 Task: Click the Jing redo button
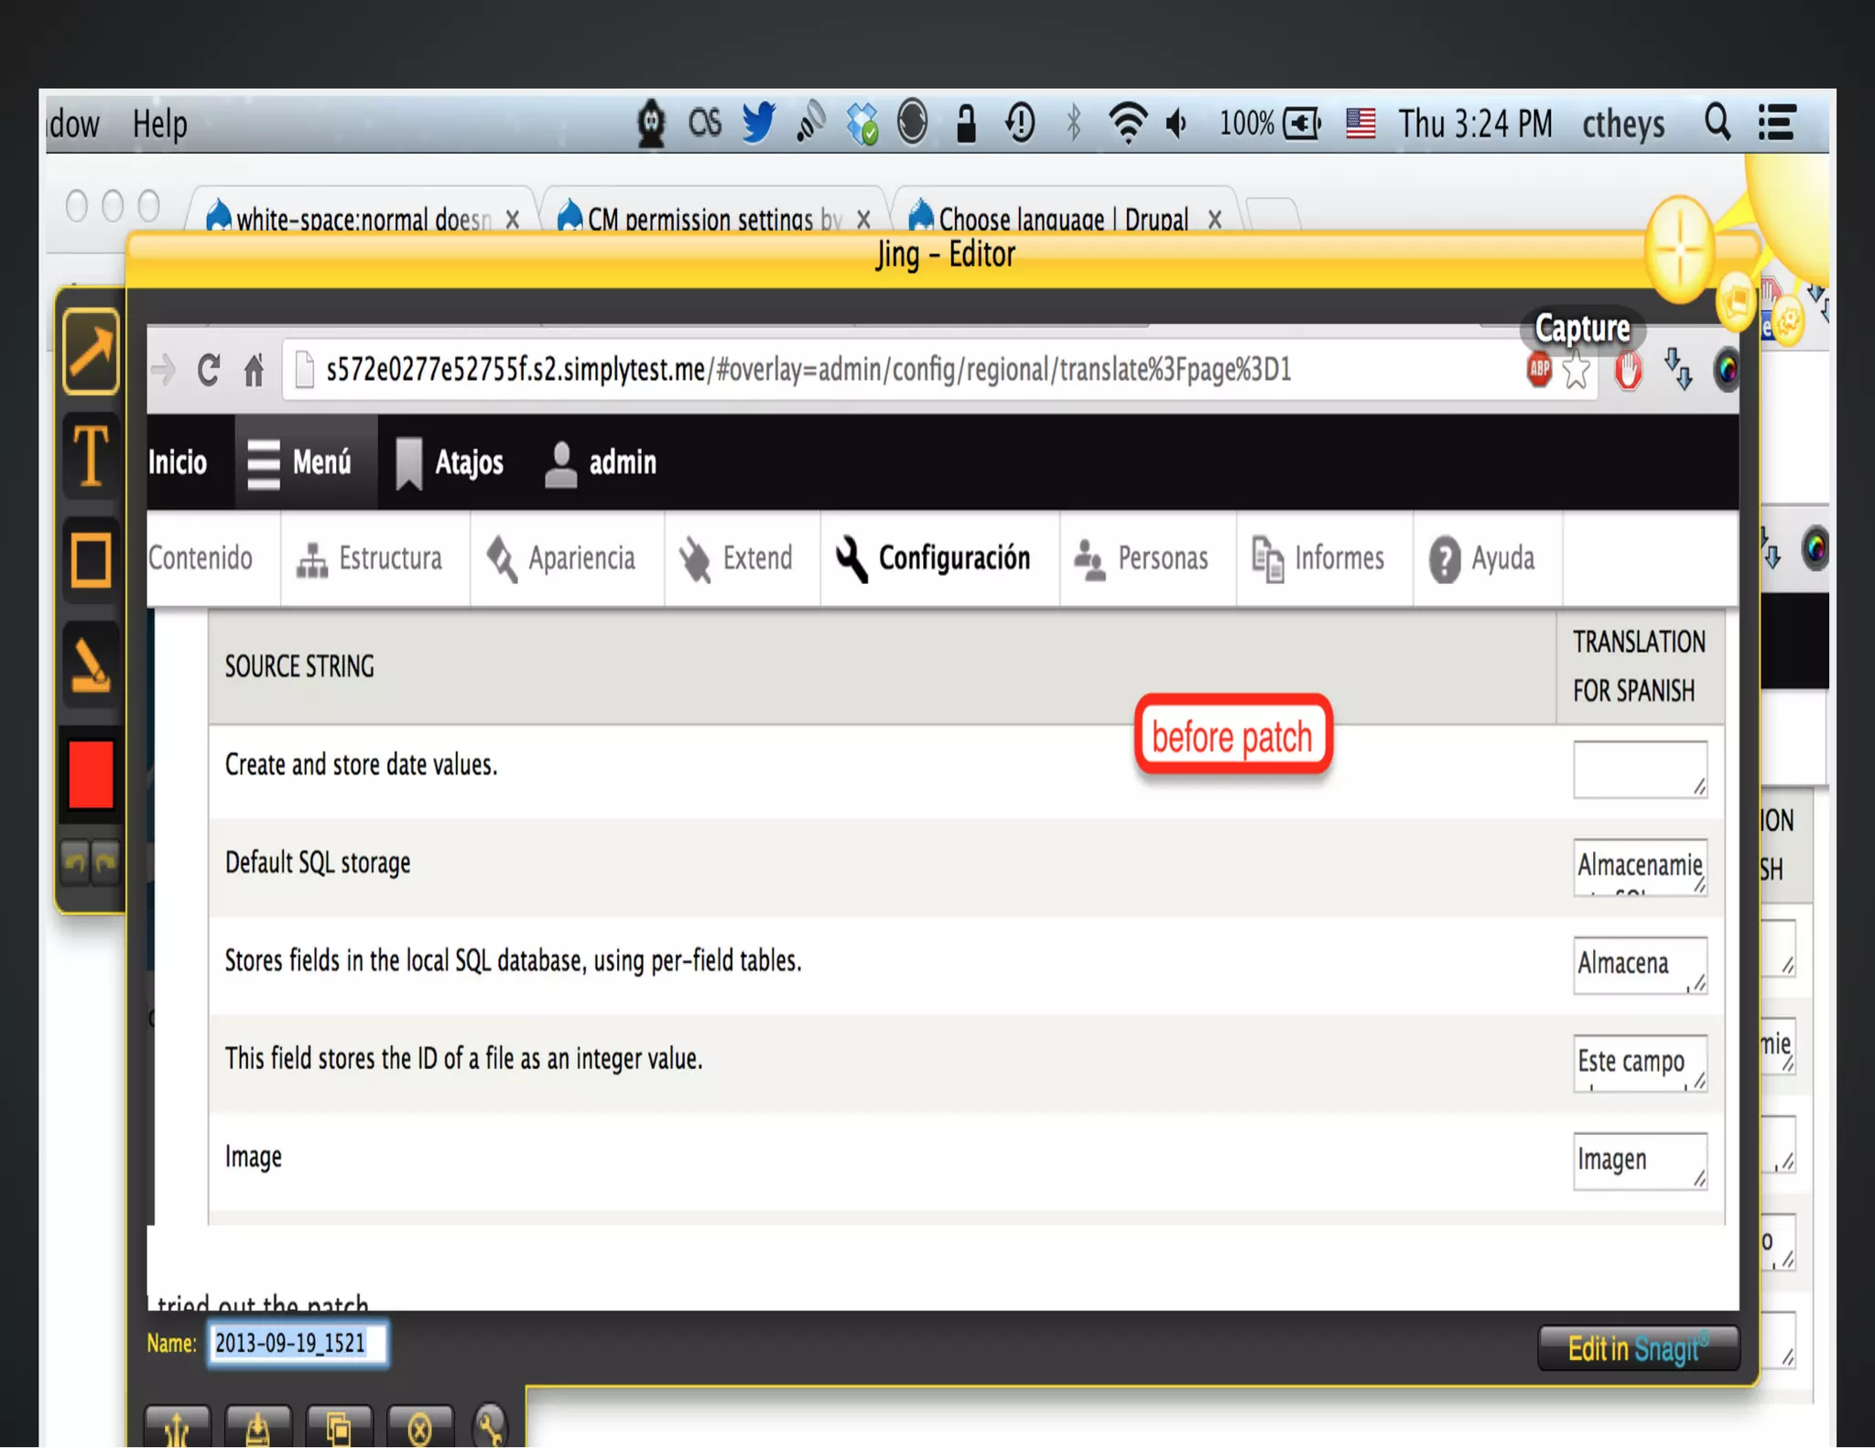coord(105,861)
